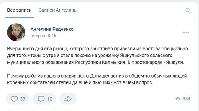Open post options three-dots menu
199x111 pixels.
coord(186,33)
